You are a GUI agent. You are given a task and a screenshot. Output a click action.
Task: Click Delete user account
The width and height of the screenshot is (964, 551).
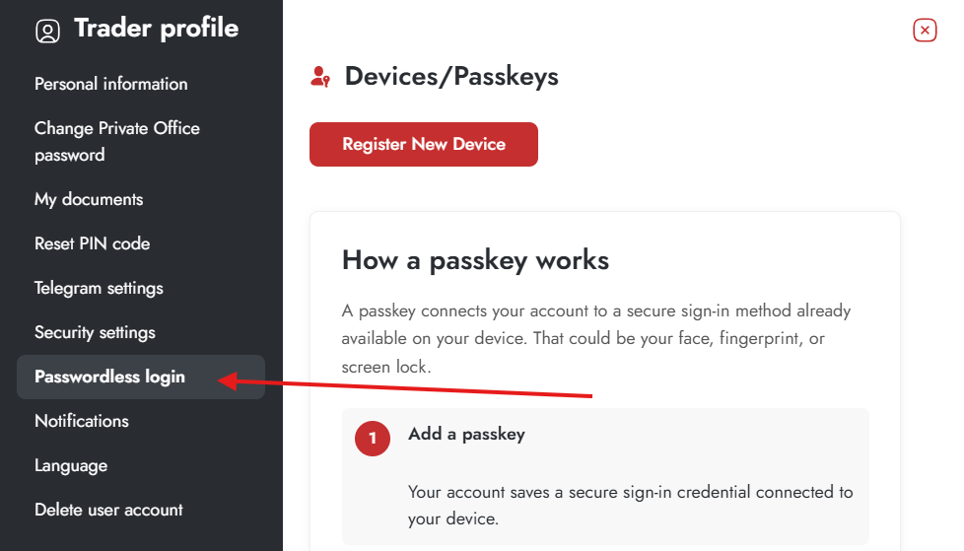click(108, 510)
